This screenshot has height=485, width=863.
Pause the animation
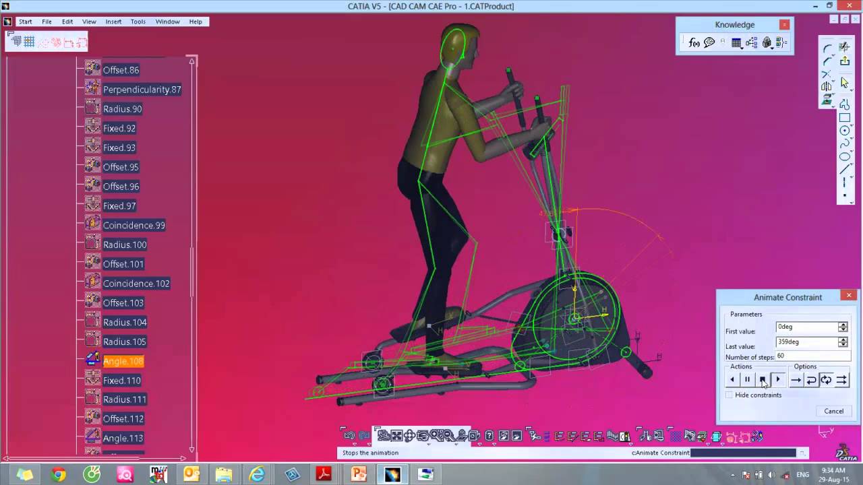[747, 380]
